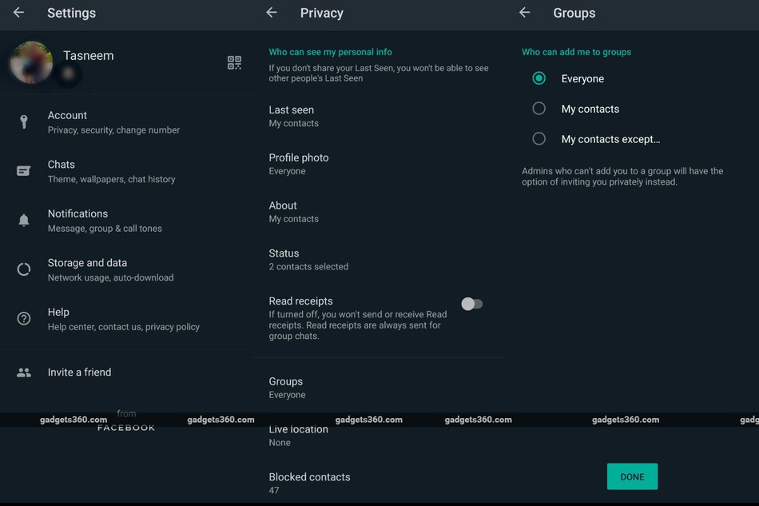The width and height of the screenshot is (759, 506).
Task: Tap Tasneem's profile picture
Action: pyautogui.click(x=32, y=62)
